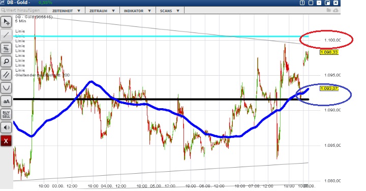
Task: Click the single-pane square icon in title bar
Action: click(x=311, y=3)
